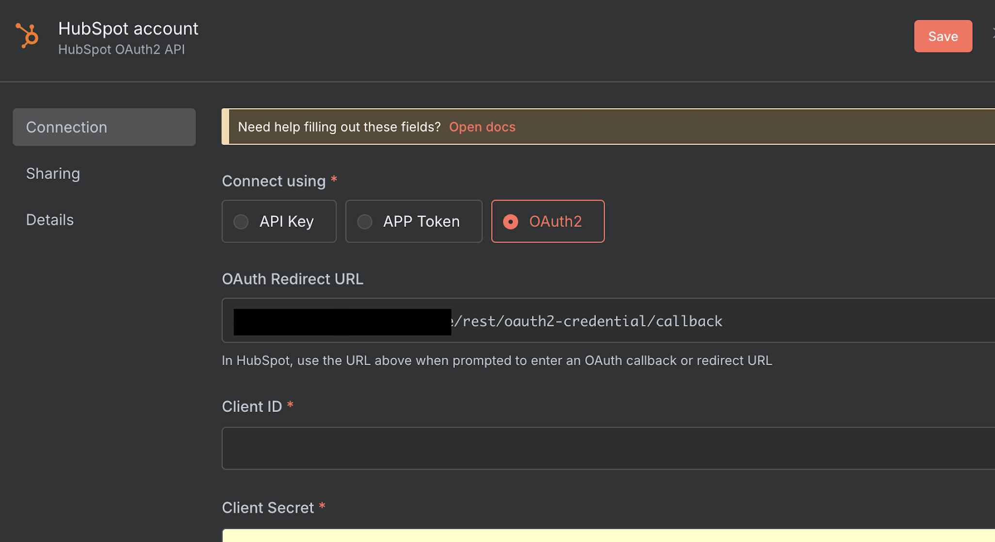
Task: Click the APP Token radio circle
Action: [365, 222]
